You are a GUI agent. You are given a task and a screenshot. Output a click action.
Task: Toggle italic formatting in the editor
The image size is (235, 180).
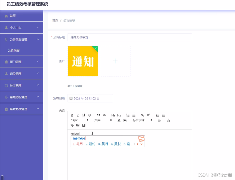point(78,115)
